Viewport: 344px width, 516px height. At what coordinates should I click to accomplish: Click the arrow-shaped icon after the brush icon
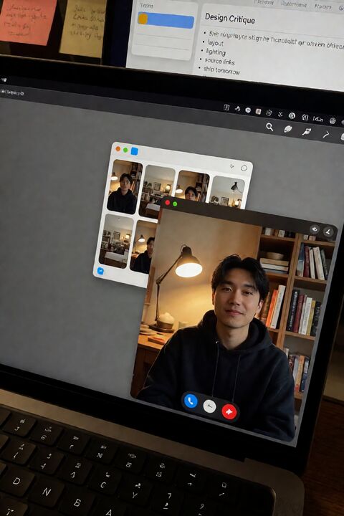tap(326, 134)
